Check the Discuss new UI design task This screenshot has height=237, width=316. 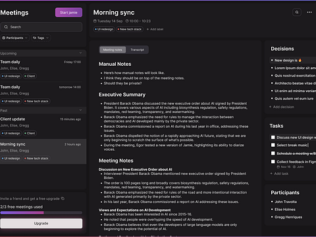click(273, 138)
